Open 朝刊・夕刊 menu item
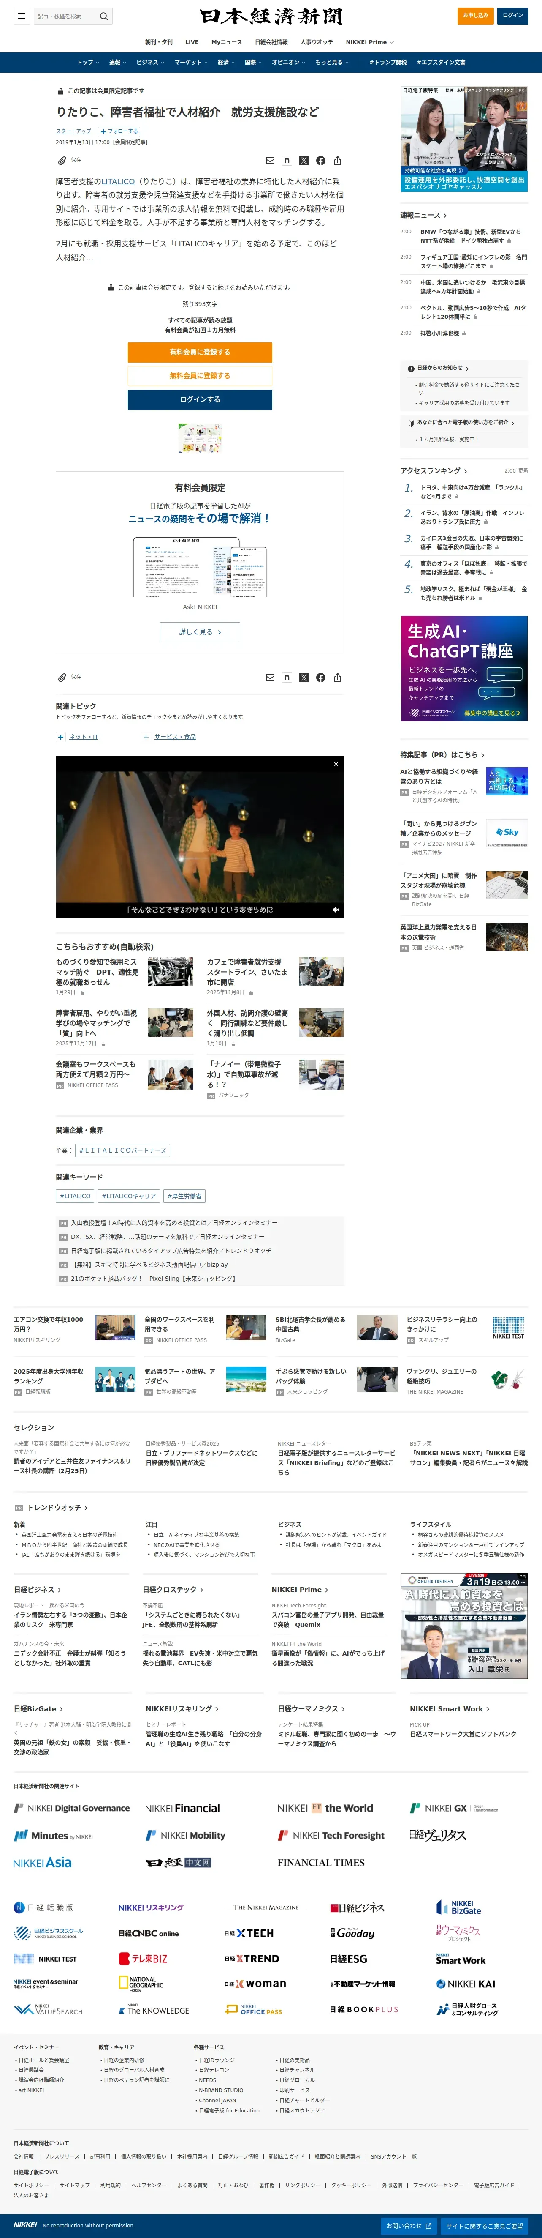Viewport: 542px width, 2238px height. pos(159,42)
